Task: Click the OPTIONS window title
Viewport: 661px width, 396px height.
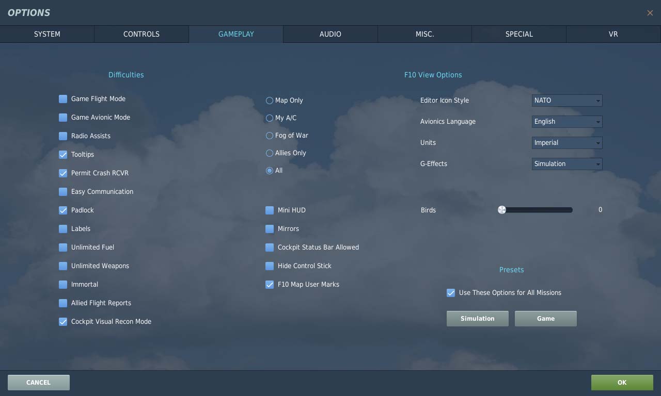Action: click(29, 13)
